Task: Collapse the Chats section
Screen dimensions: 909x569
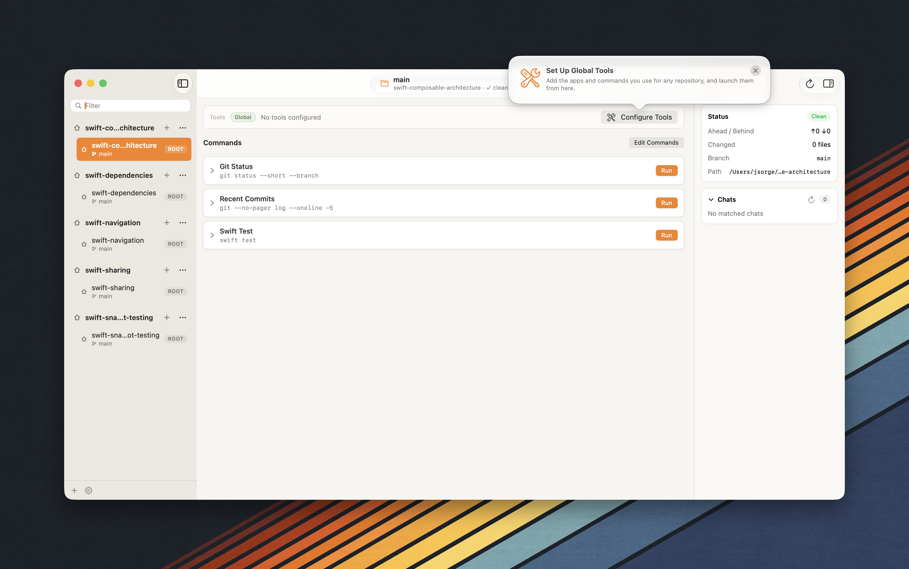Action: pos(711,199)
